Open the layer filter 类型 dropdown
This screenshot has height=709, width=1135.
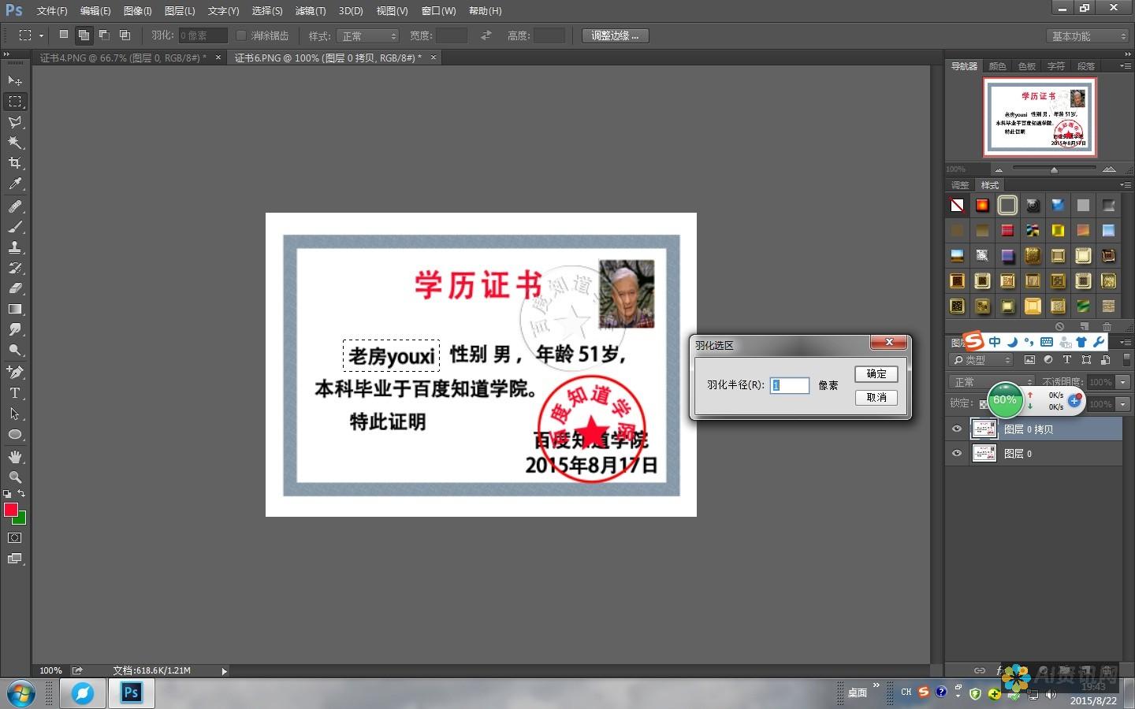(982, 360)
